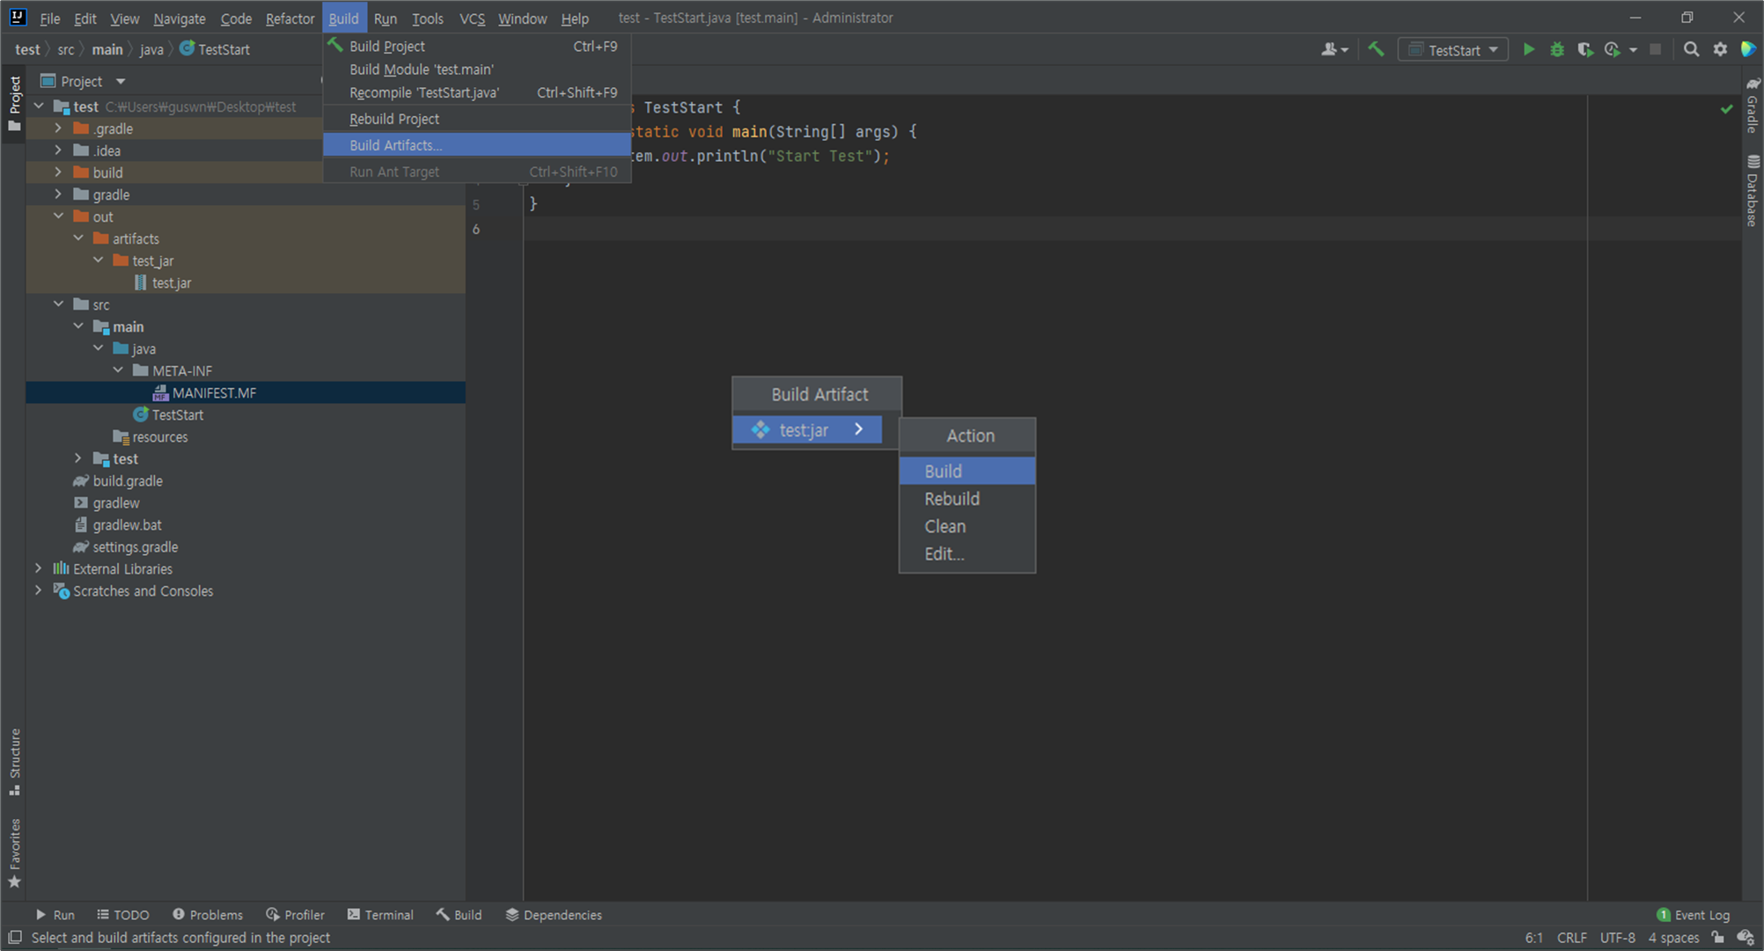Choose Build in the Action popup
The image size is (1764, 951).
(967, 471)
